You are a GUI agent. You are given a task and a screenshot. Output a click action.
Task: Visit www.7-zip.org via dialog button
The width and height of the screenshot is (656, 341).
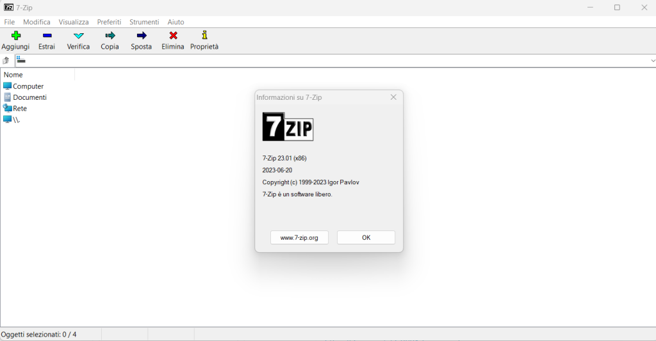(x=299, y=237)
